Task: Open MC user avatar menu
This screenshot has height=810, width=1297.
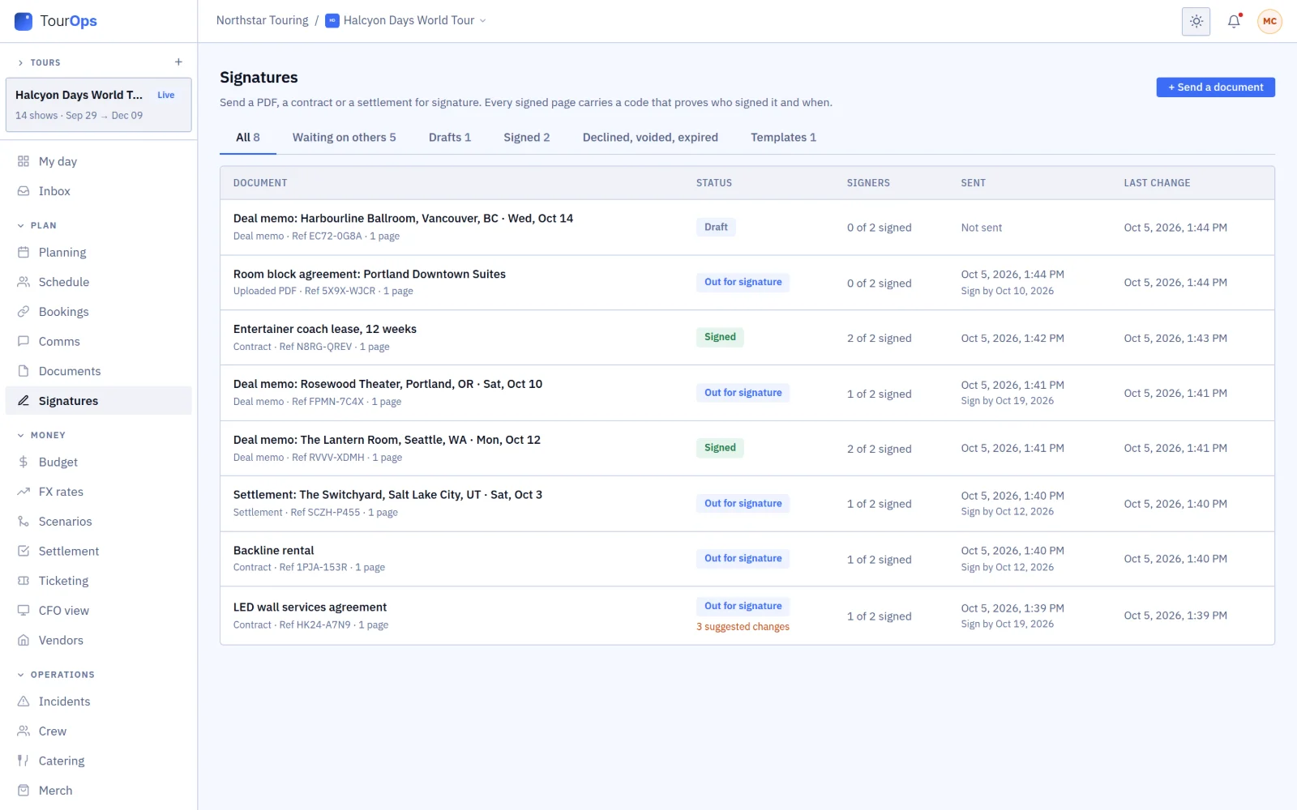Action: pyautogui.click(x=1269, y=21)
